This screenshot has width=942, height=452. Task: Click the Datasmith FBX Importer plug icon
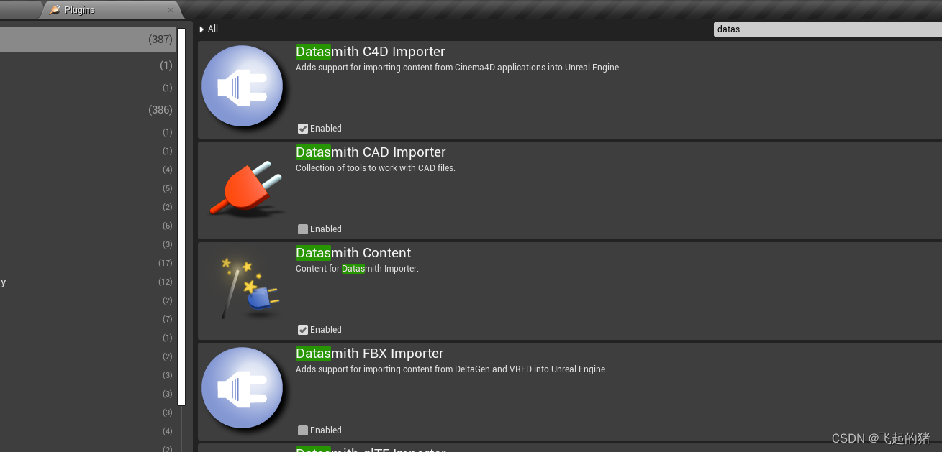point(243,388)
